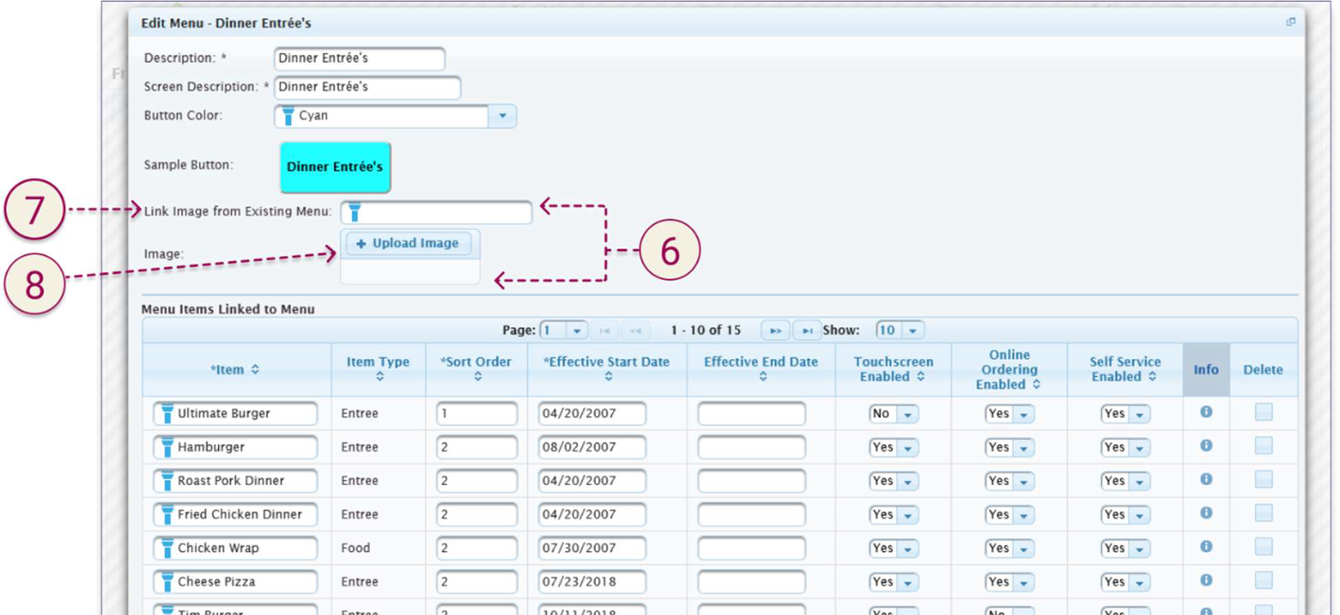Click the dialog restore icon at top right
The height and width of the screenshot is (615, 1340).
coord(1290,22)
